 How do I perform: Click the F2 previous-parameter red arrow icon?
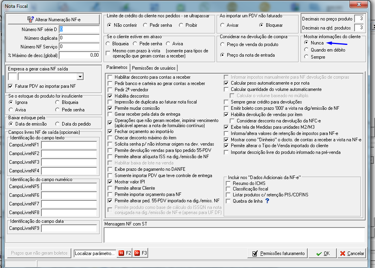coord(121,253)
